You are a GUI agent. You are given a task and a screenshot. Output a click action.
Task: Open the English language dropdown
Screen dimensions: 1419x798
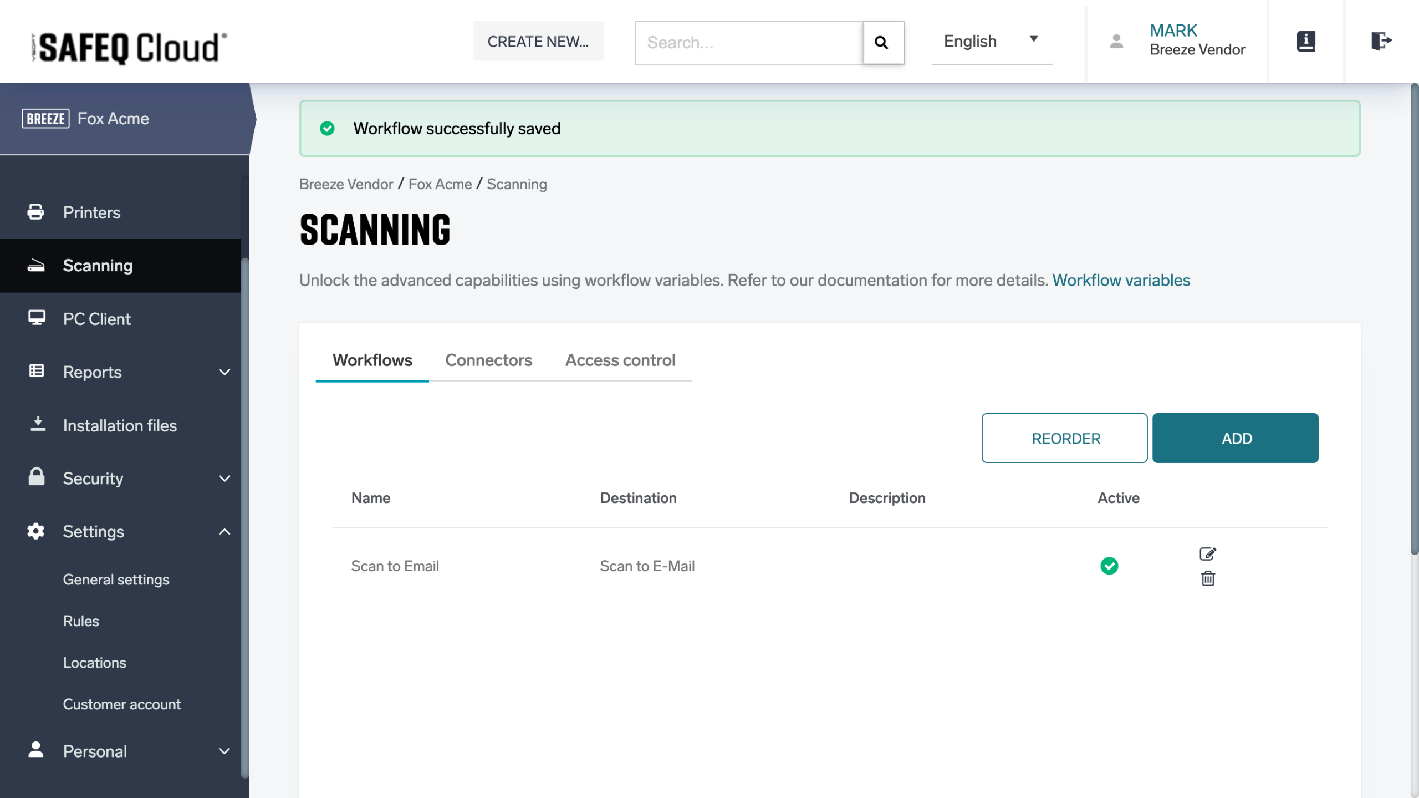click(991, 42)
